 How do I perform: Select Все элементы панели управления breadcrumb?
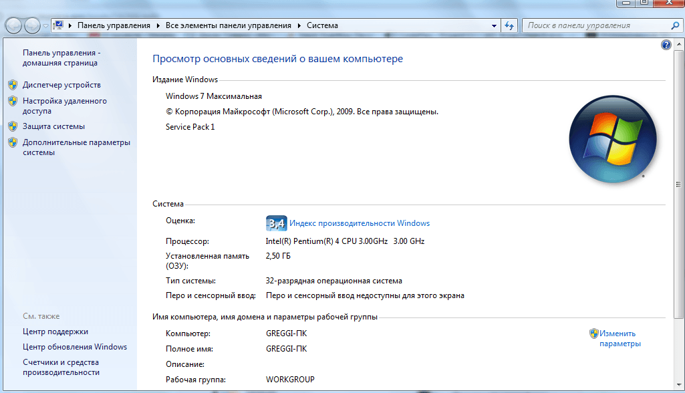228,25
